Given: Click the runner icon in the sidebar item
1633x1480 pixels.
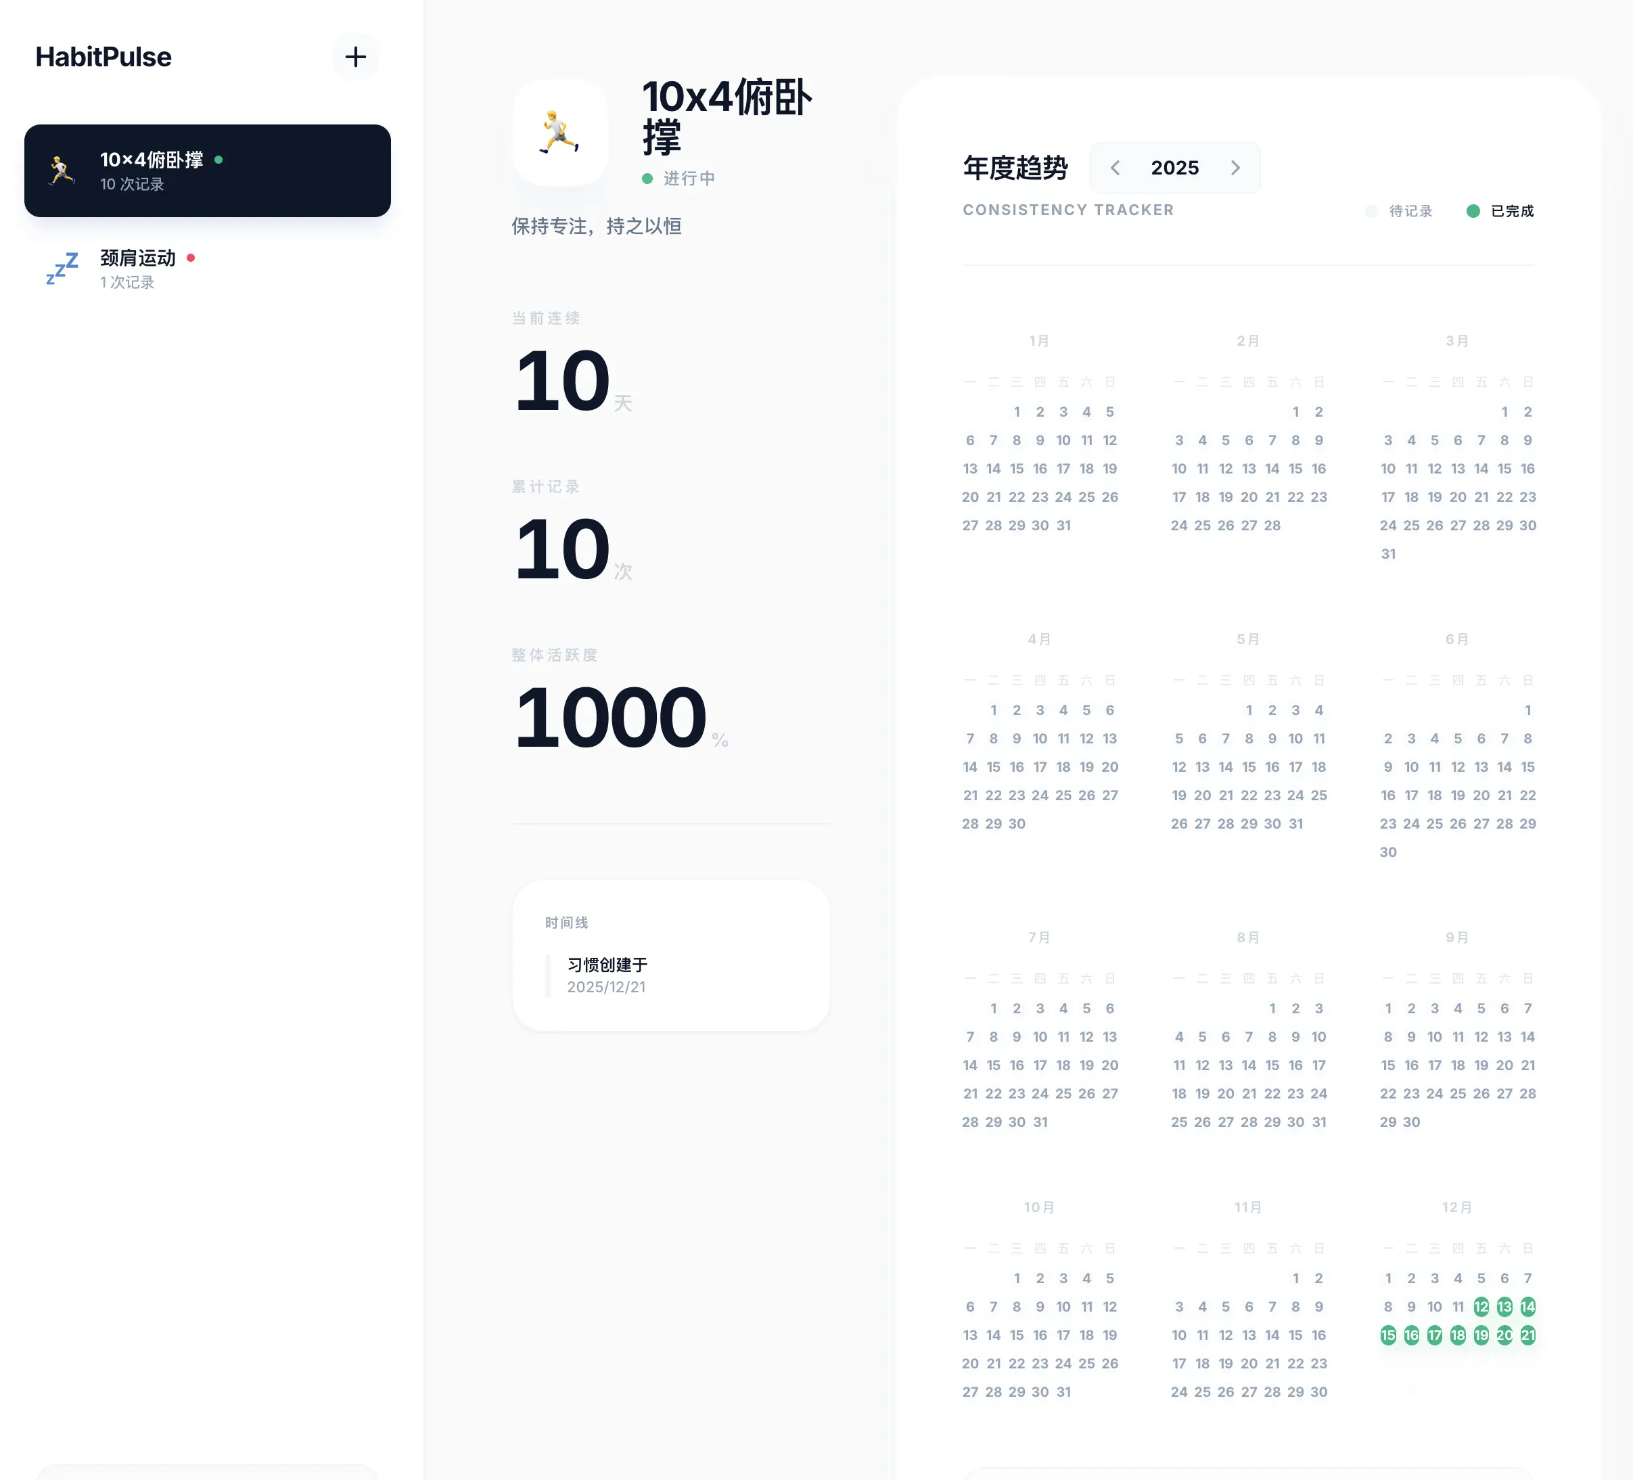Looking at the screenshot, I should (62, 170).
